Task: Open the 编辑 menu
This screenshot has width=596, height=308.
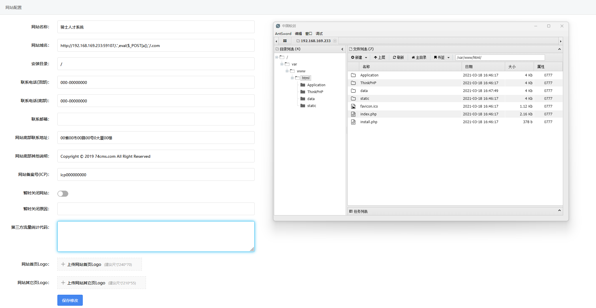Action: point(298,34)
